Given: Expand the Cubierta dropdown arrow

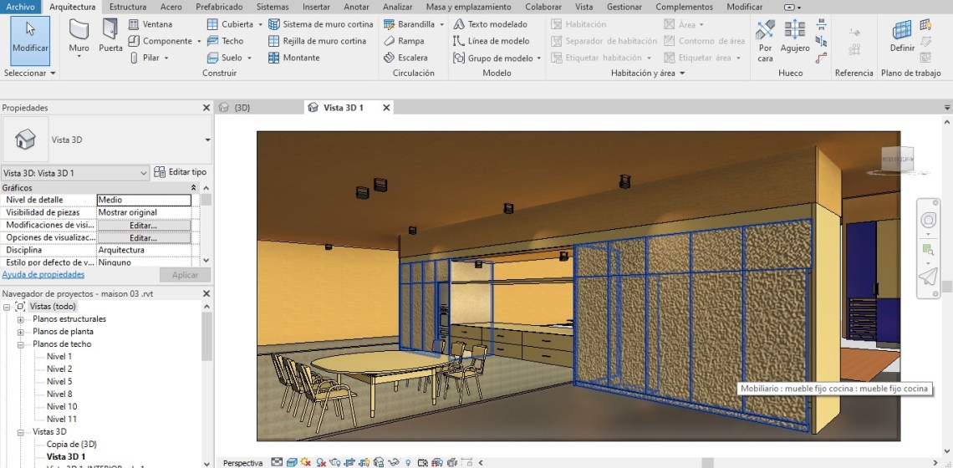Looking at the screenshot, I should [x=260, y=25].
